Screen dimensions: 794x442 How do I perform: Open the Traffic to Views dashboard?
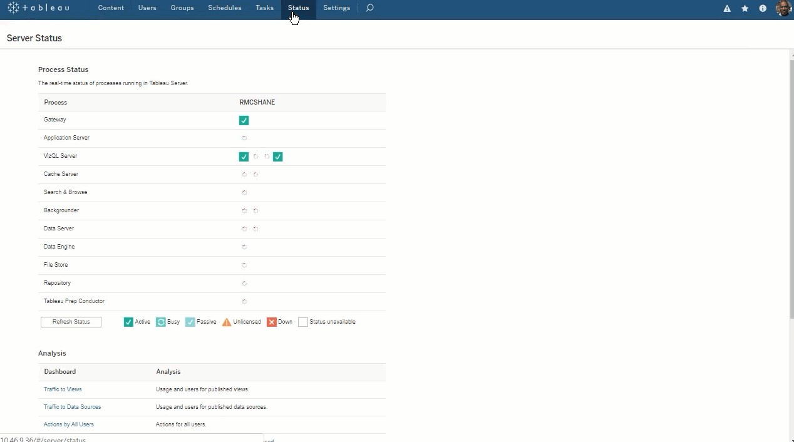(63, 389)
